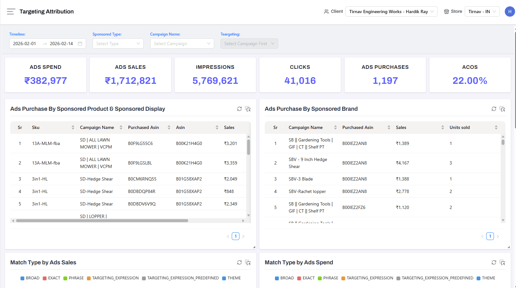
Task: Open the Sponsored Type dropdown
Action: 118,44
